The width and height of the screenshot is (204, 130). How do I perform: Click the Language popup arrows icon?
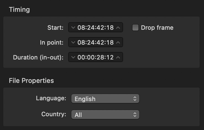tap(135, 99)
